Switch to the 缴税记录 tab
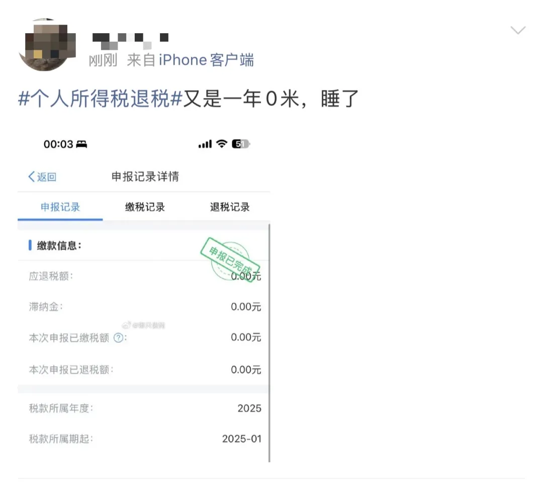The width and height of the screenshot is (543, 482). tap(145, 207)
